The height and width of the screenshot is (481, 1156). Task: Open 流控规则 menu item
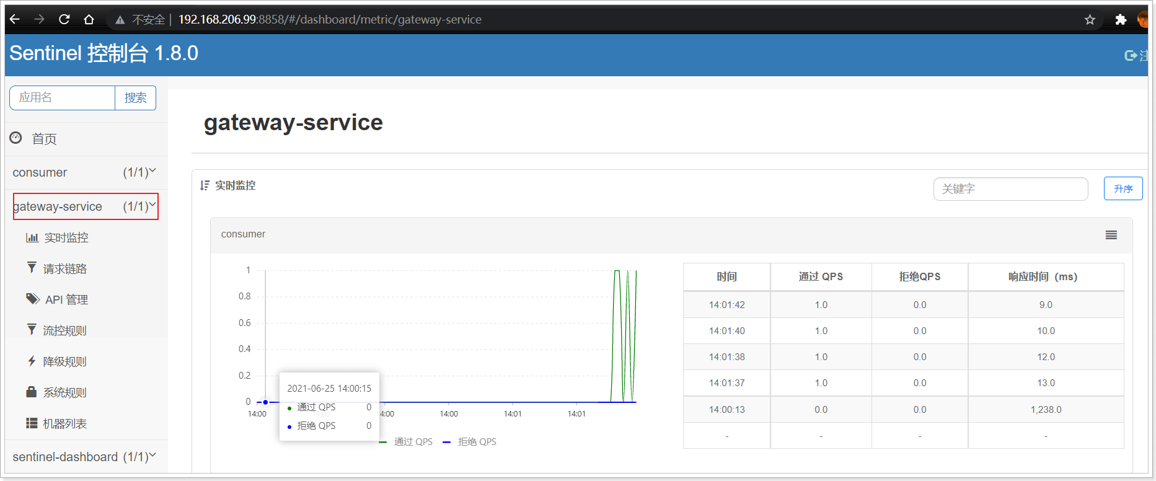click(x=65, y=330)
